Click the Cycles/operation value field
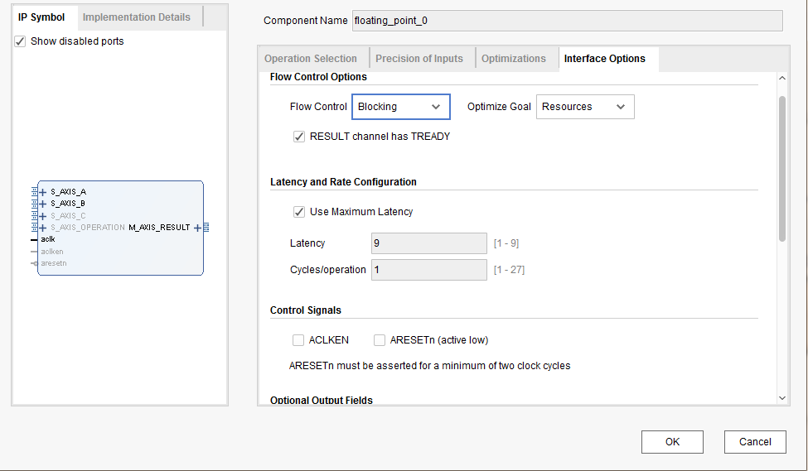 429,270
